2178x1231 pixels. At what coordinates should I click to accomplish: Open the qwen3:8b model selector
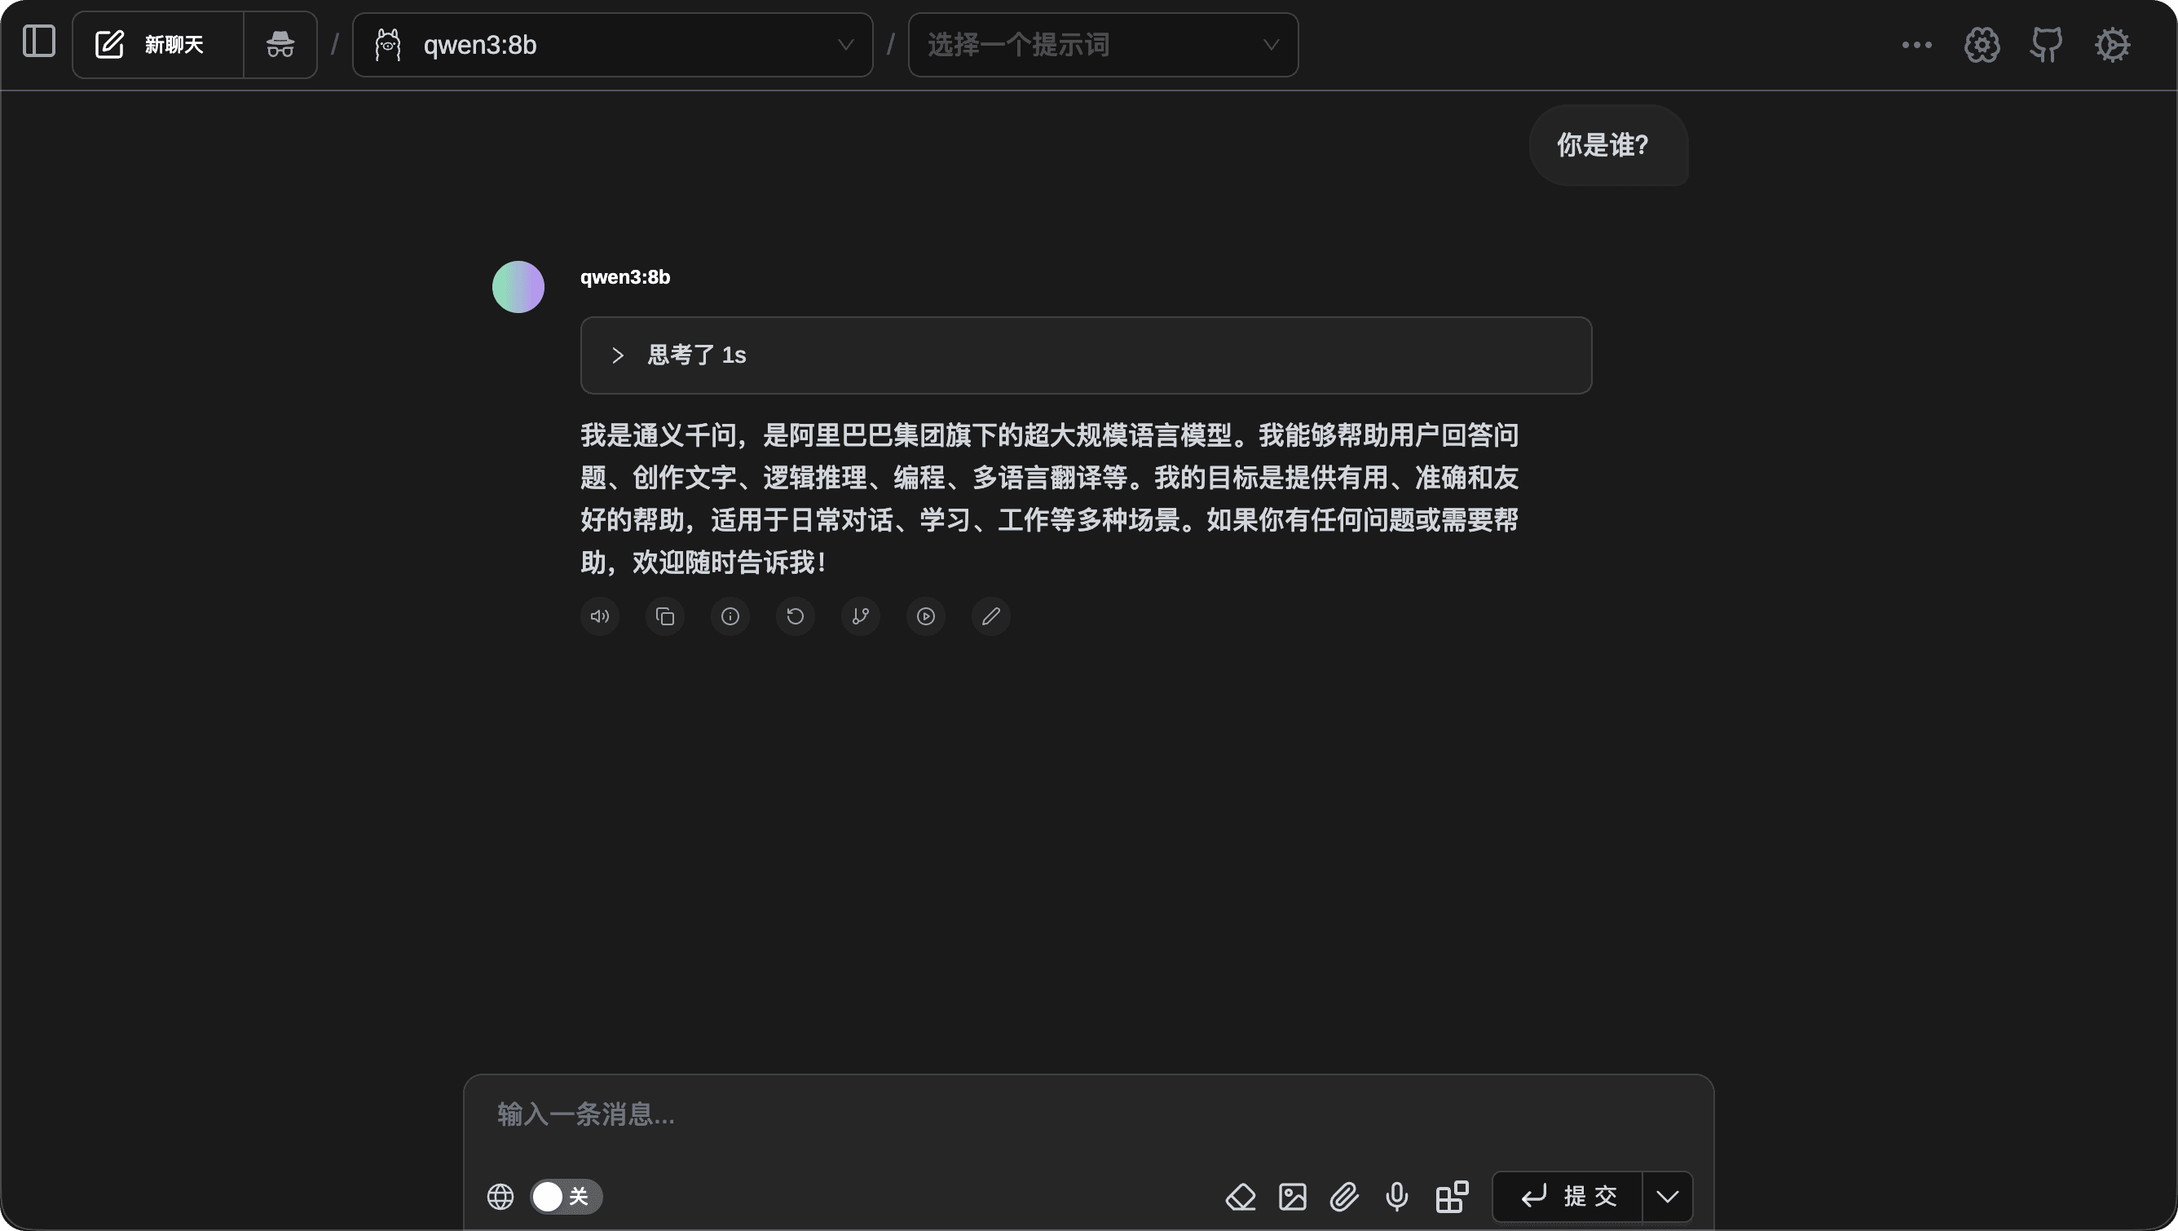(x=612, y=44)
